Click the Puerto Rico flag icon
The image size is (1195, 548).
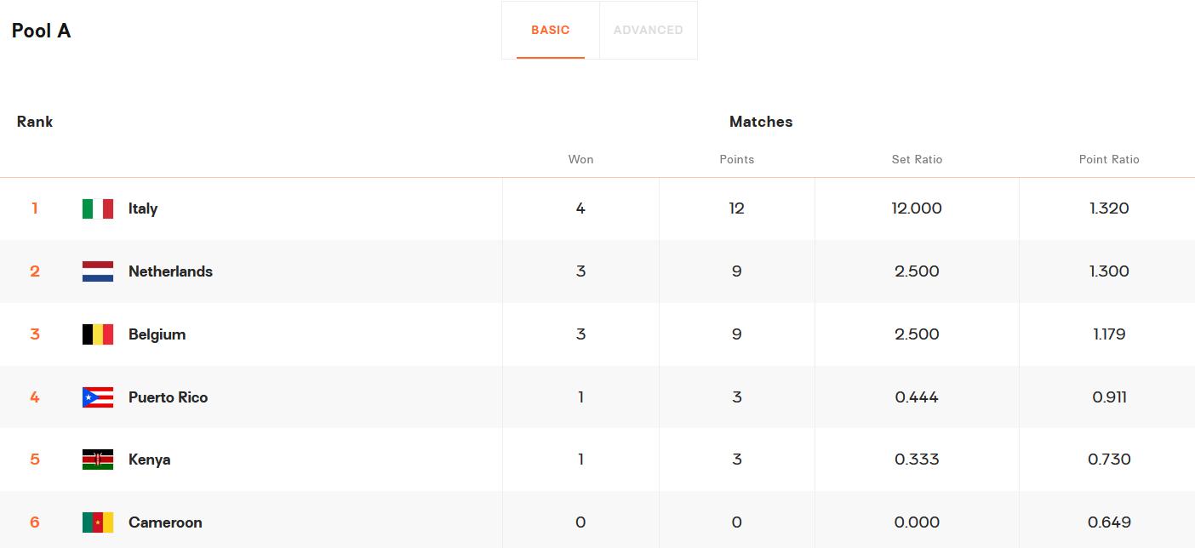click(98, 397)
